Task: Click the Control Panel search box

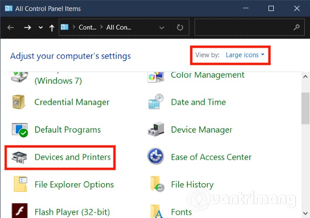Action: click(x=249, y=27)
